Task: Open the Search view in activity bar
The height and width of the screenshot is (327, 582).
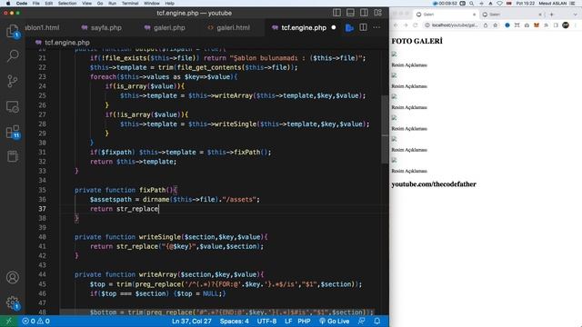Action: point(13,56)
